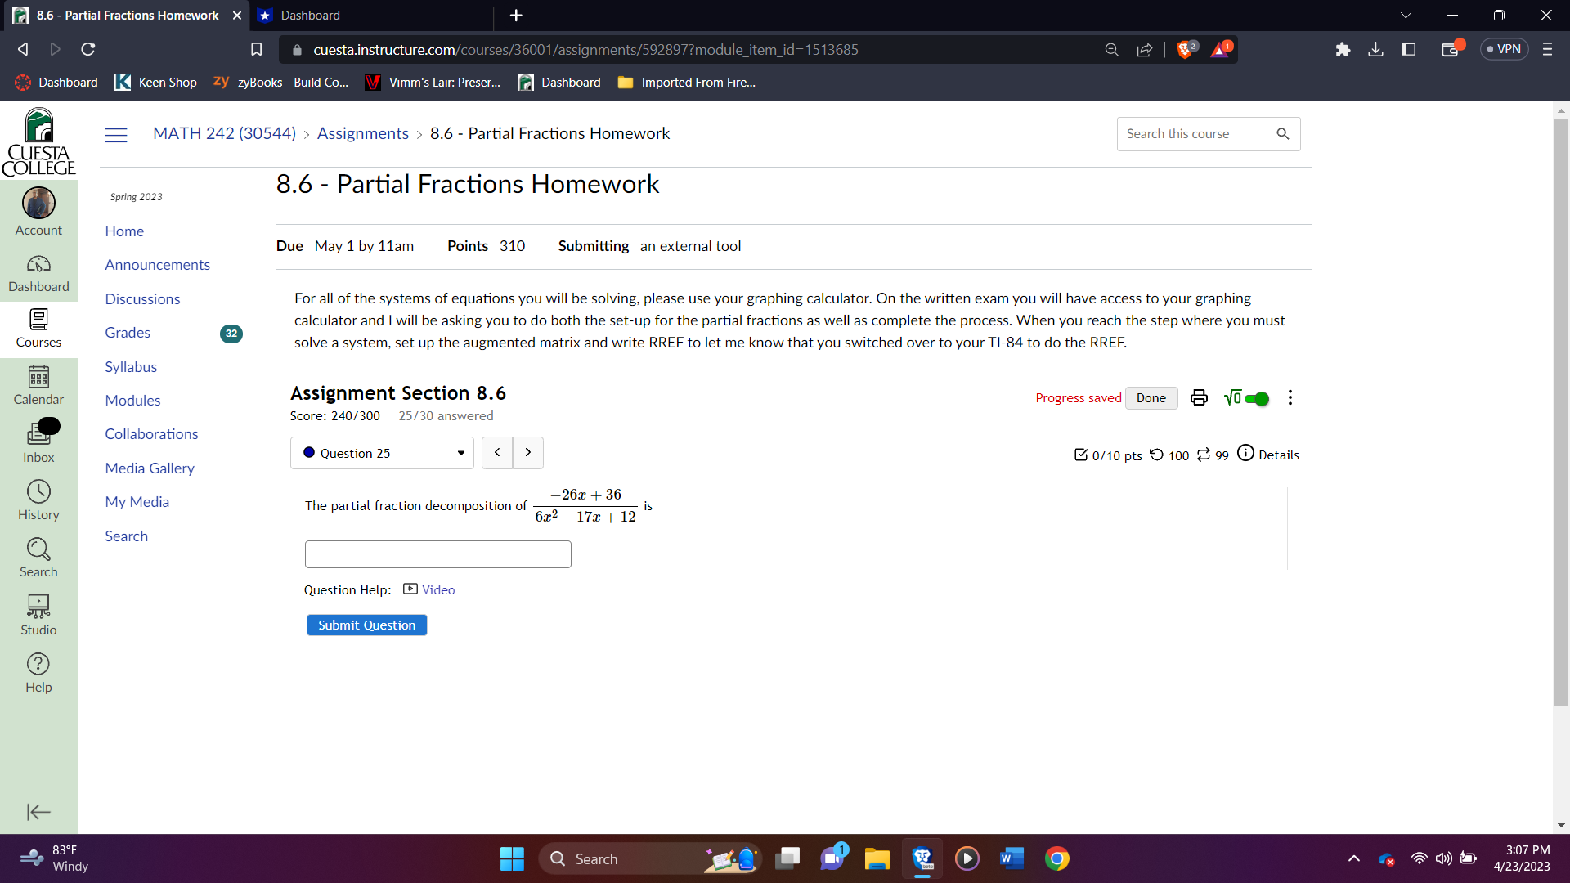Open the Video question help link
This screenshot has width=1570, height=883.
437,589
